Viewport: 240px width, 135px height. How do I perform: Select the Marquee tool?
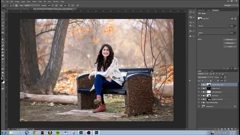coord(3,16)
